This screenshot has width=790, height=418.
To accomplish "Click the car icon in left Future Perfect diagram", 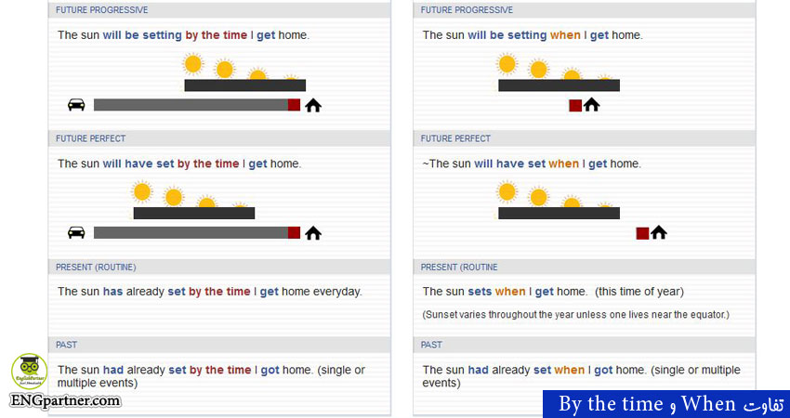I will [76, 232].
